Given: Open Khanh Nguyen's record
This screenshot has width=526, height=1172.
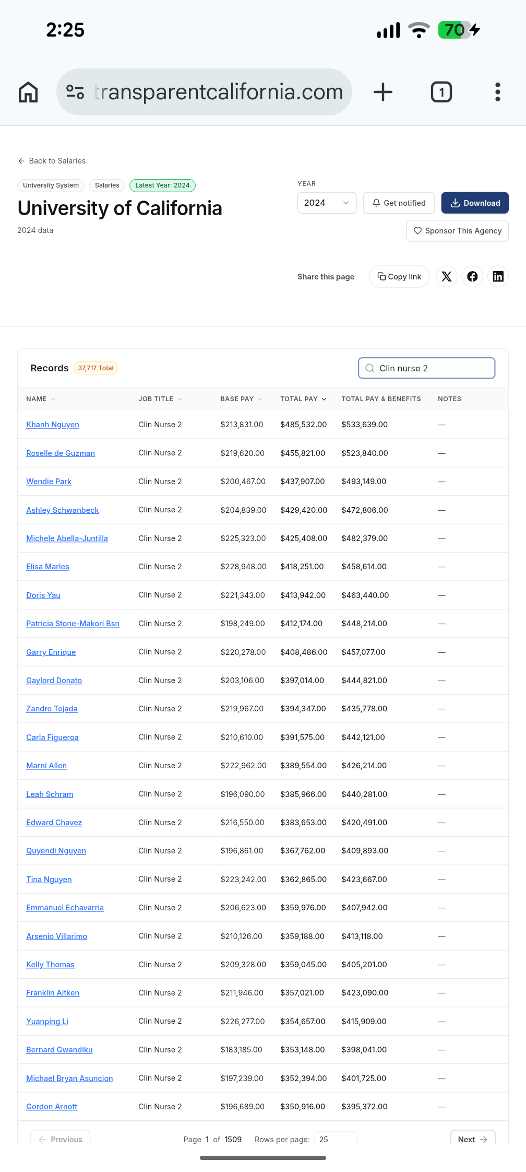Looking at the screenshot, I should click(53, 425).
